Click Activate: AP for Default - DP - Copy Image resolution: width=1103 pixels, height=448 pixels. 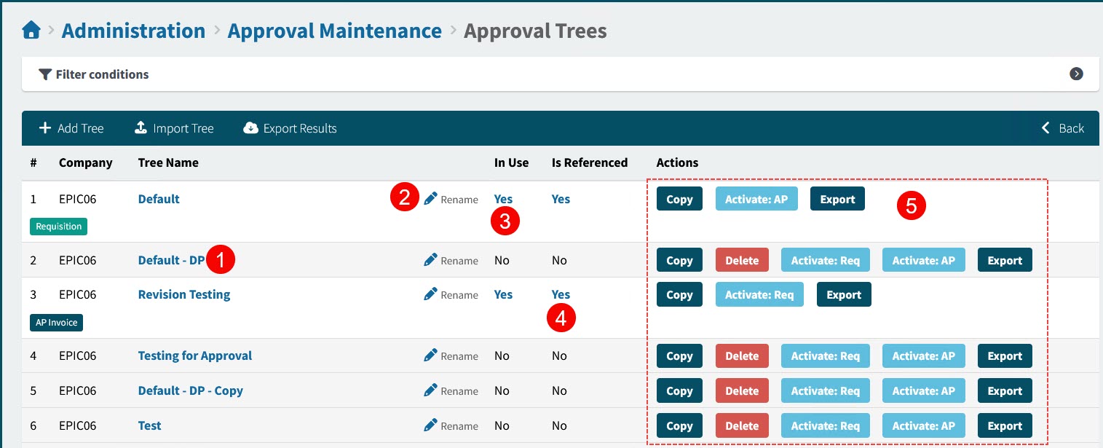click(x=924, y=390)
